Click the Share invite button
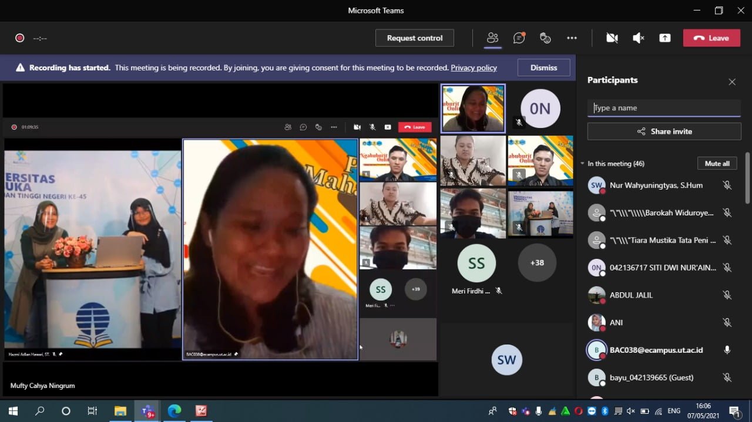The width and height of the screenshot is (752, 422). pyautogui.click(x=664, y=131)
